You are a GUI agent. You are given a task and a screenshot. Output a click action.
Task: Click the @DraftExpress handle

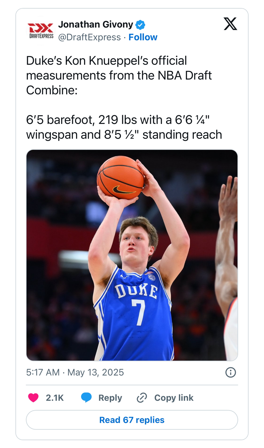point(89,37)
